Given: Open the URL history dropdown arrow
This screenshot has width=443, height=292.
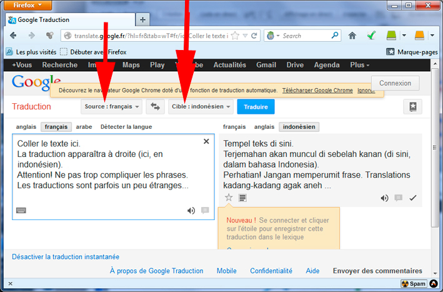Looking at the screenshot, I should (x=245, y=36).
